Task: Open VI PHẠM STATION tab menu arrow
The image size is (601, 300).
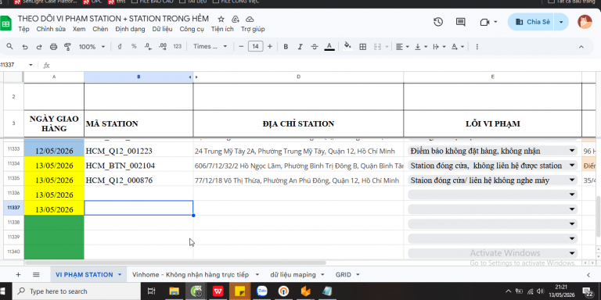Action: (x=120, y=275)
